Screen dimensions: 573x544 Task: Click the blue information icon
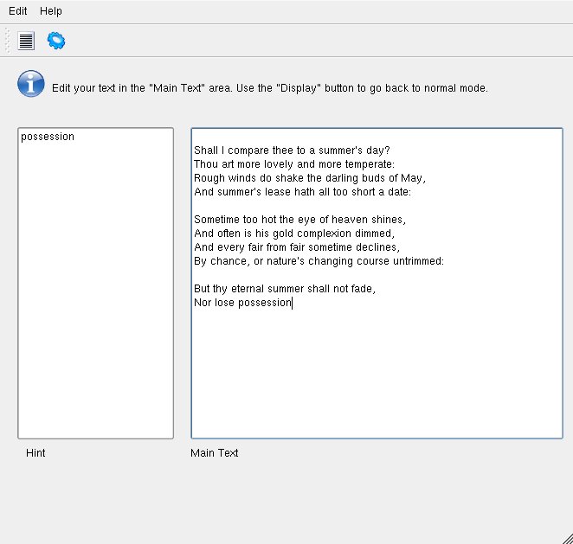pyautogui.click(x=30, y=84)
